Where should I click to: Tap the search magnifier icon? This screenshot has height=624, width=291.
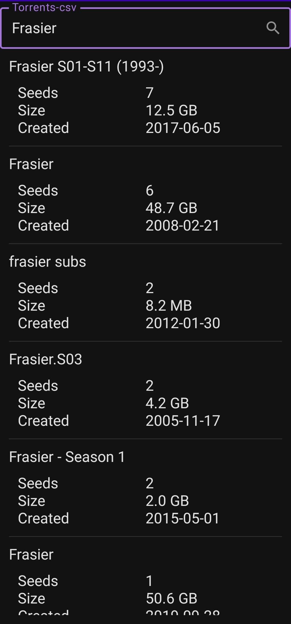point(273,28)
